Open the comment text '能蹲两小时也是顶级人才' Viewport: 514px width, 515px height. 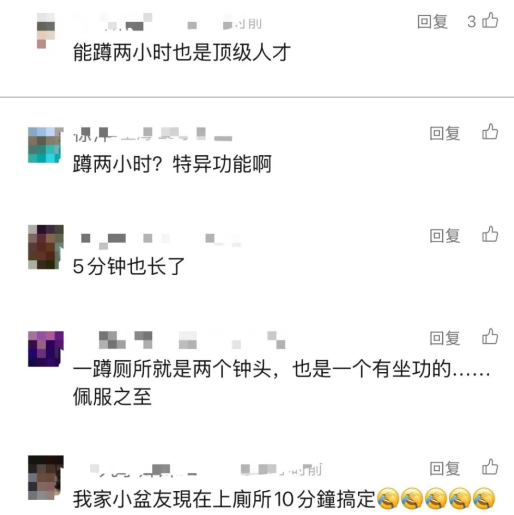182,52
